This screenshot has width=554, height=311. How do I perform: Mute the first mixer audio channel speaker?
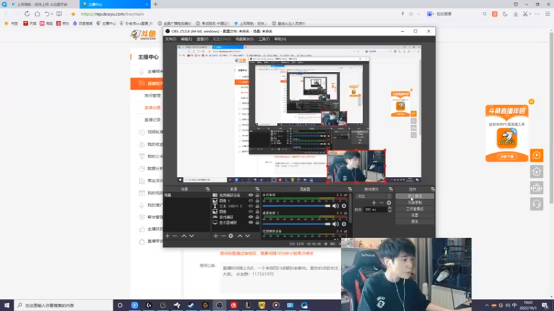click(x=335, y=206)
